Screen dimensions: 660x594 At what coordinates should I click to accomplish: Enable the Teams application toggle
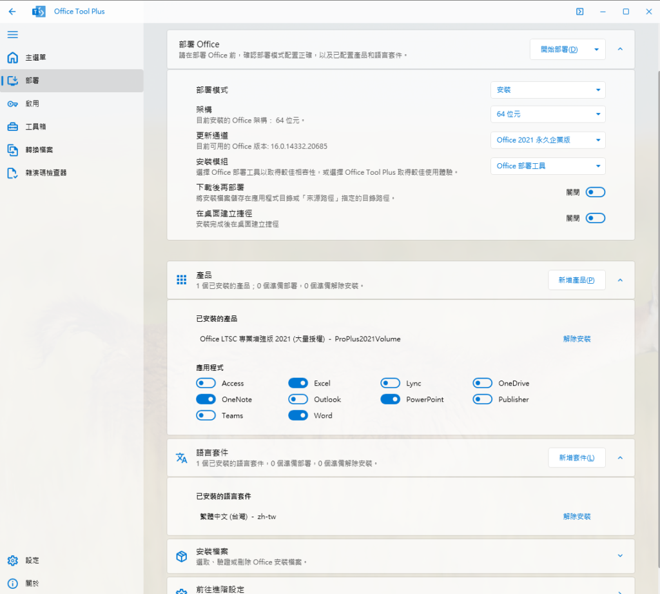(x=206, y=415)
